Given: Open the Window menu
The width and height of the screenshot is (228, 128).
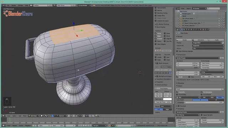Looking at the screenshot, I should click(21, 5).
